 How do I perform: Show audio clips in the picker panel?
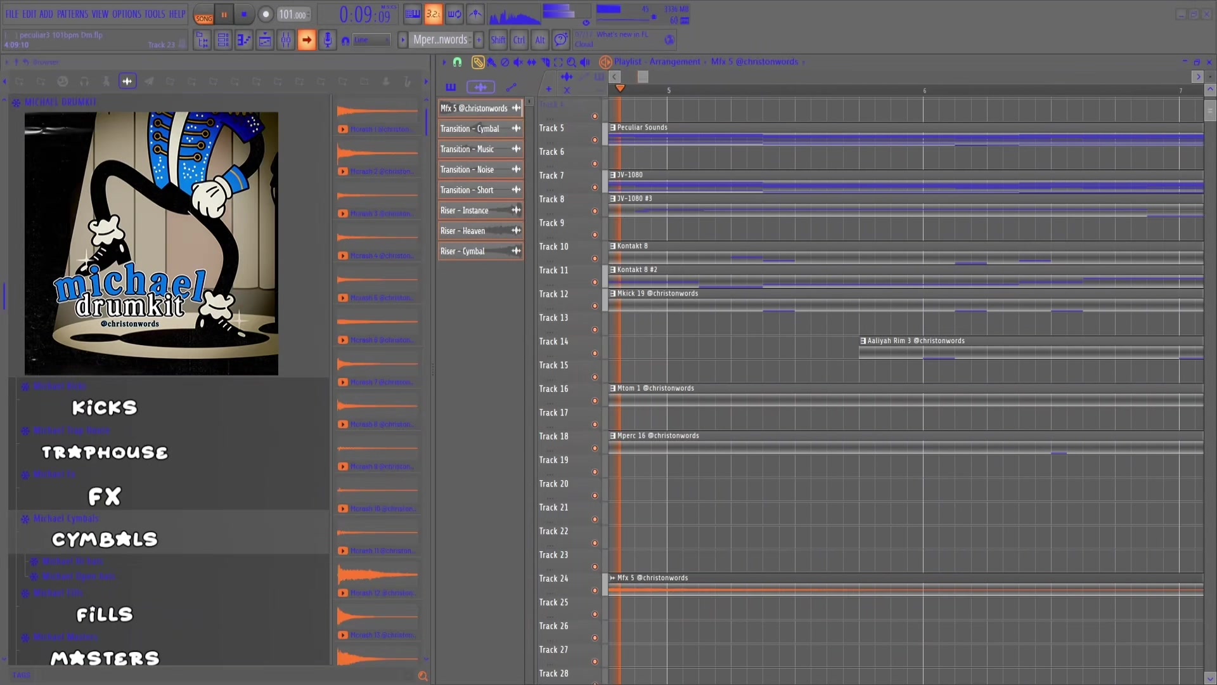[x=481, y=87]
